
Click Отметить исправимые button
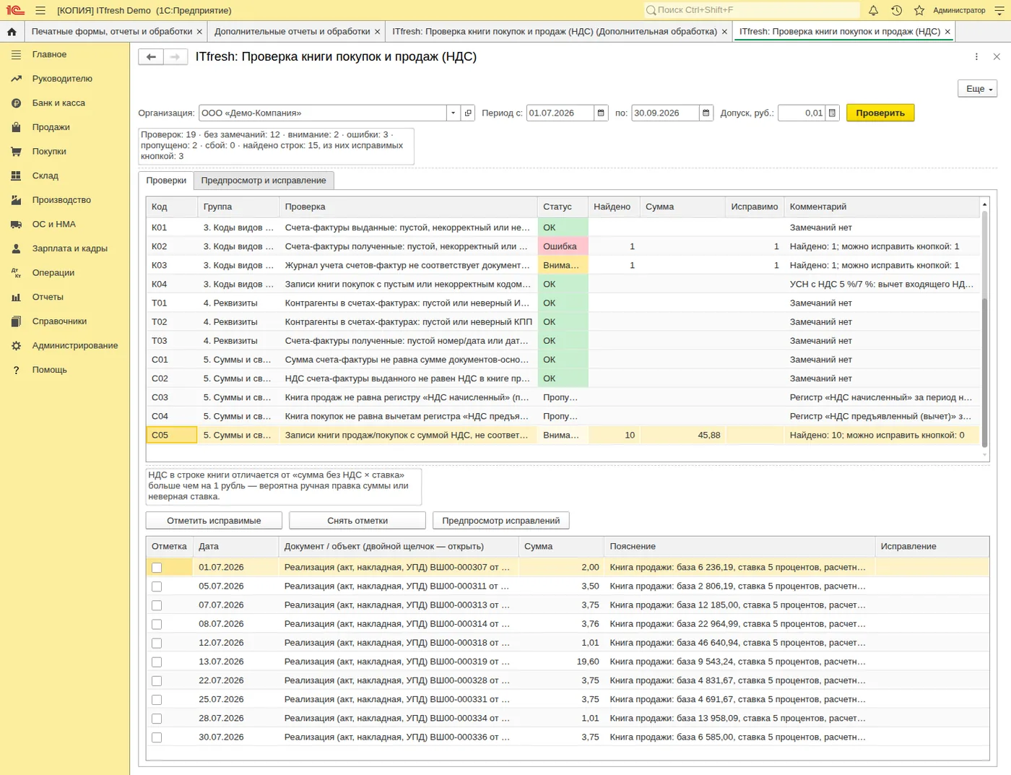click(x=214, y=521)
